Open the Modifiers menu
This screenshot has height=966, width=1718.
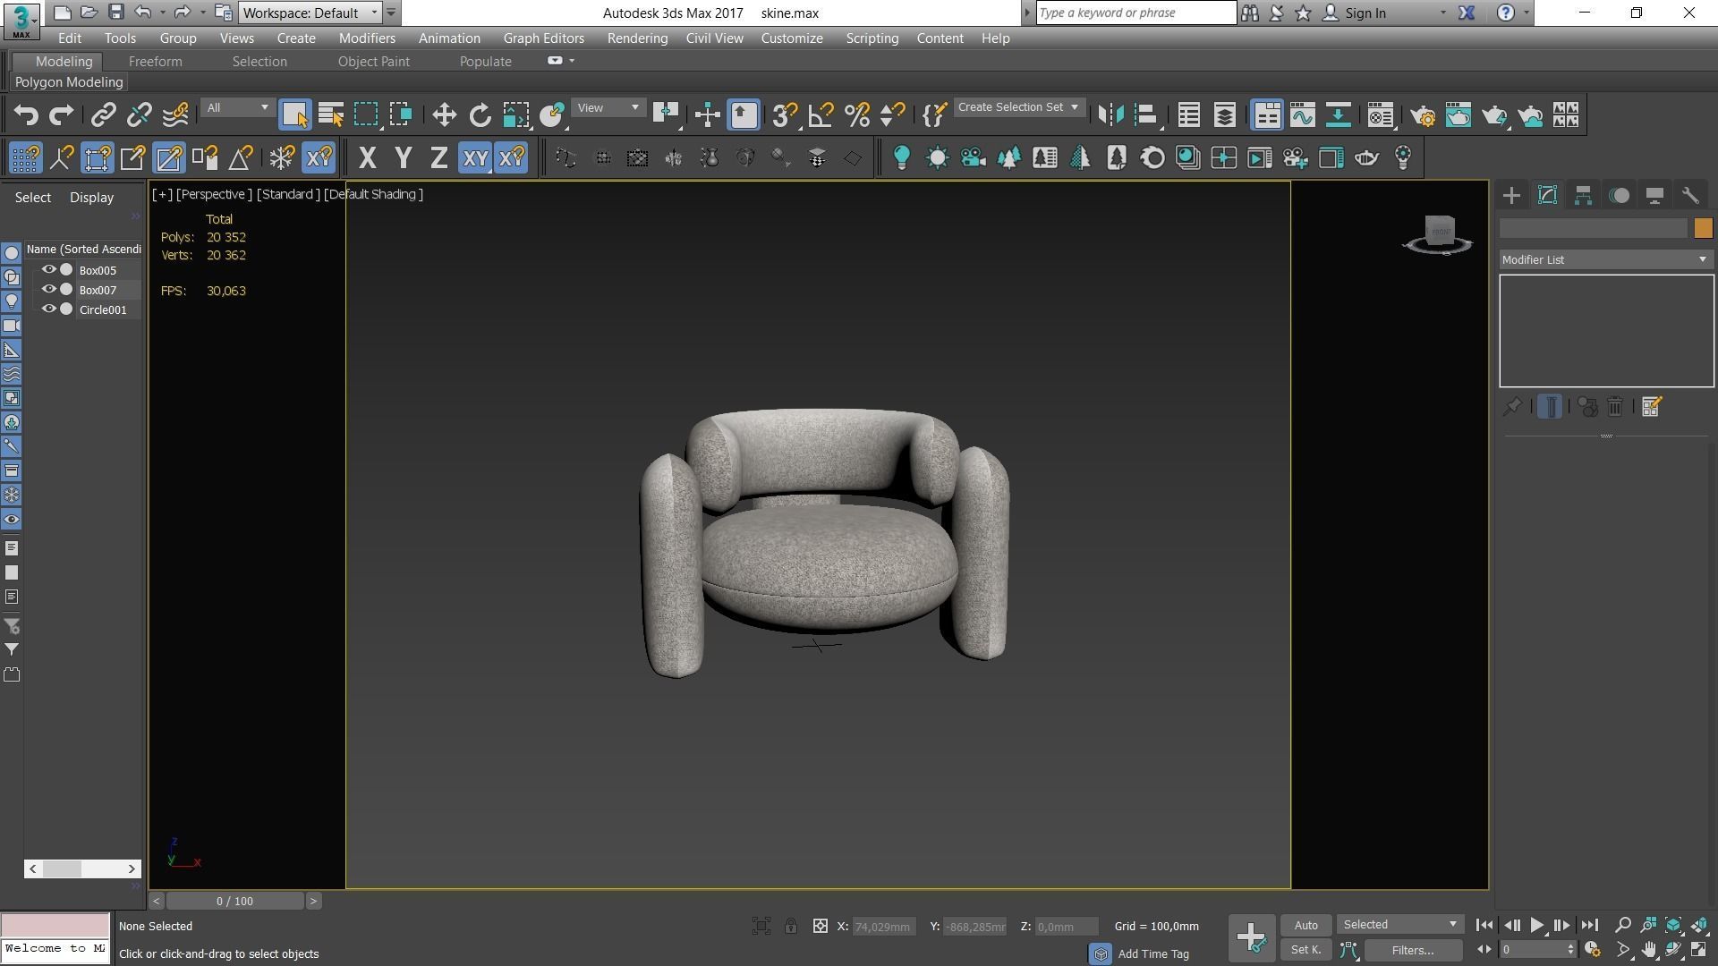pyautogui.click(x=367, y=38)
